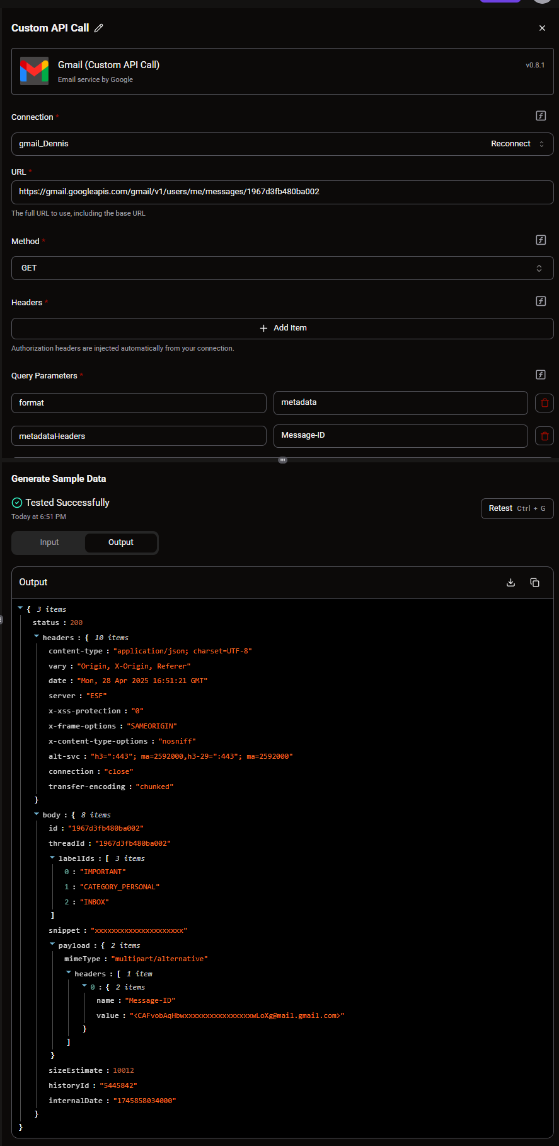The height and width of the screenshot is (1146, 559).
Task: Collapse the payload node
Action: coord(52,944)
